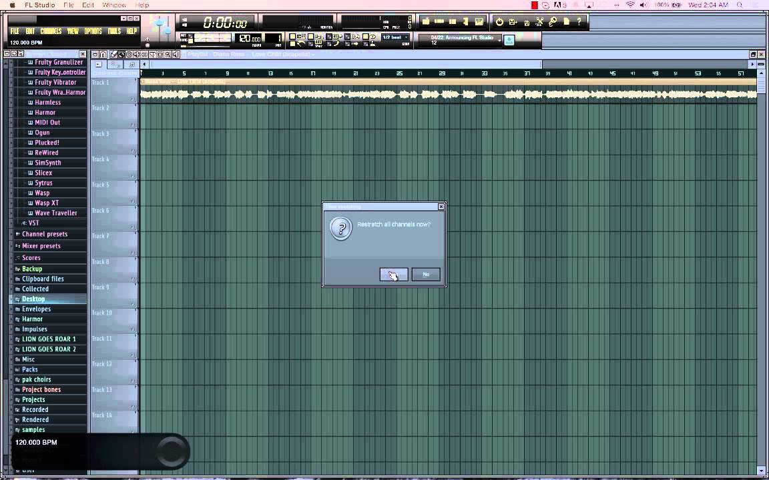Select the slip tool in the playlist toolbar
This screenshot has height=480, width=769.
tap(144, 55)
